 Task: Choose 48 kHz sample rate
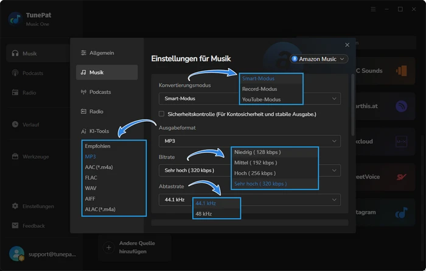217,214
